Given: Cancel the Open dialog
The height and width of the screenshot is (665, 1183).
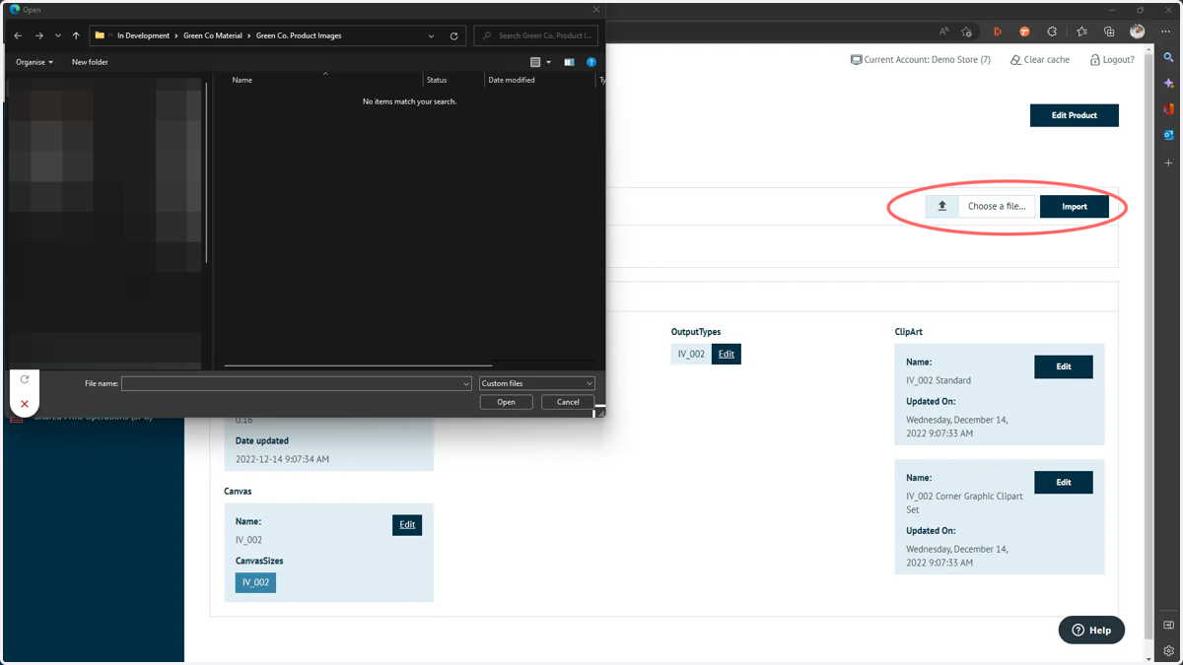Looking at the screenshot, I should tap(568, 402).
